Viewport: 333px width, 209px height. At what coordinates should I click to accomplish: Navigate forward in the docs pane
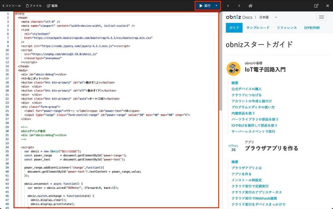239,6
